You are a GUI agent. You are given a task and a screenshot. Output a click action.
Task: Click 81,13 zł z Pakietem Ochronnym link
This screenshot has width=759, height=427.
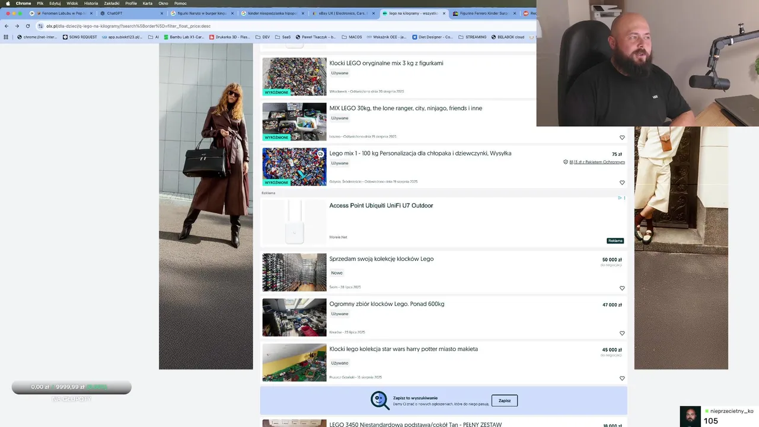(x=597, y=162)
